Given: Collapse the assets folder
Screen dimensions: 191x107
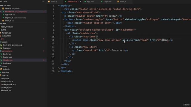Looking at the screenshot, I should coord(5,42).
